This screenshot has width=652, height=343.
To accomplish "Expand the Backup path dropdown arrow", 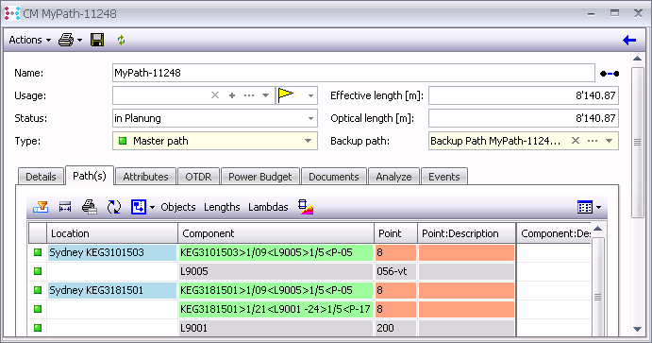I will (610, 141).
